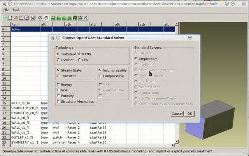Click the first green icon right of the cube icon

pyautogui.click(x=53, y=18)
